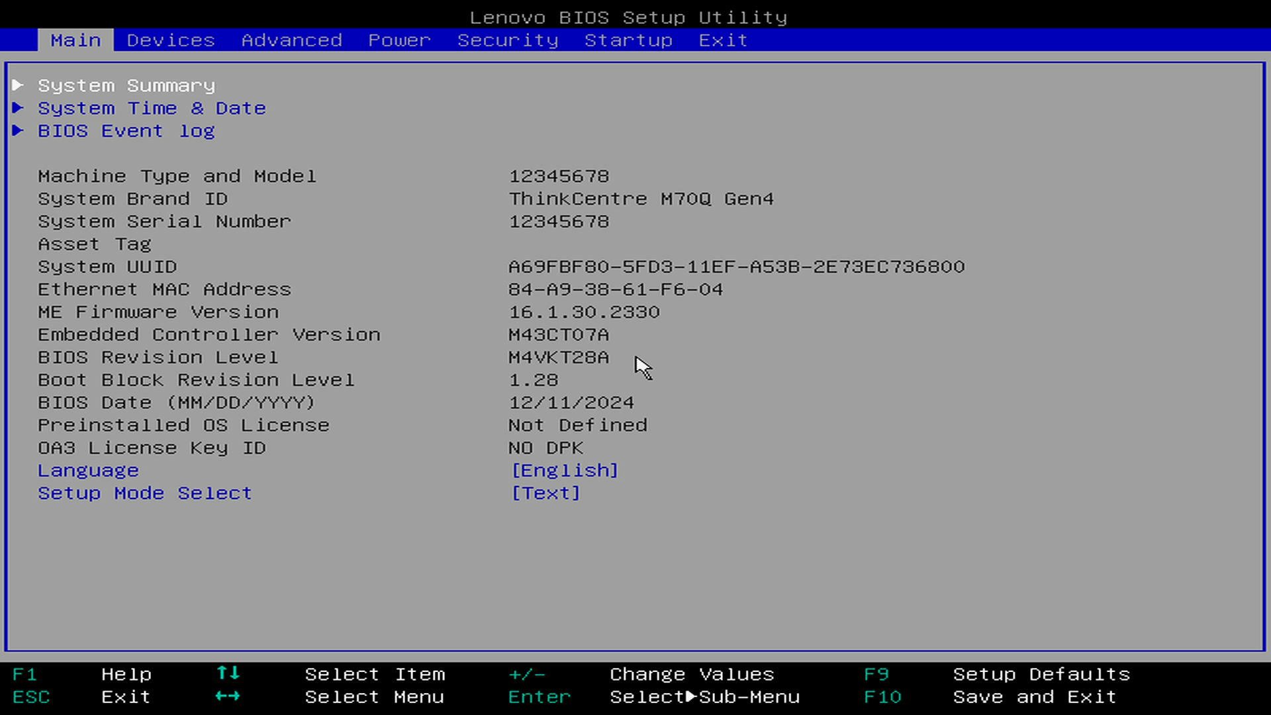Select the Exit tab

(x=723, y=40)
